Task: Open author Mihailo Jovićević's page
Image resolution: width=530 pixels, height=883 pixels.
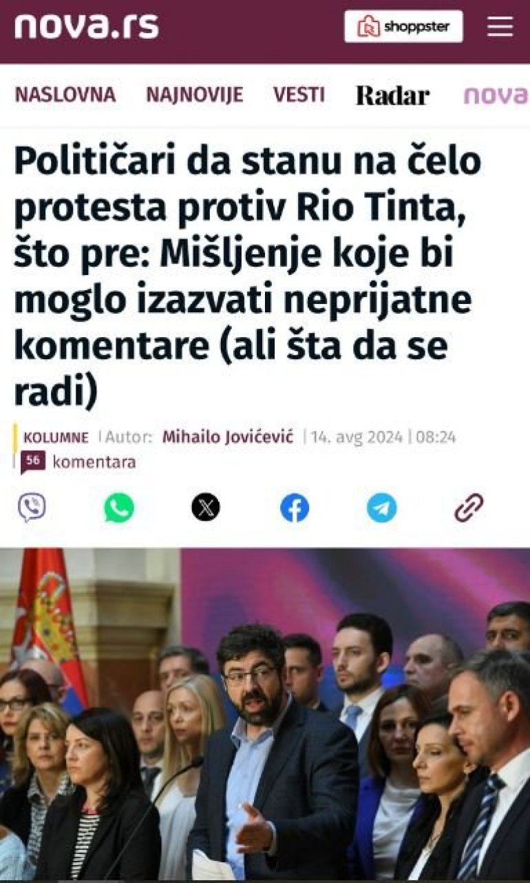Action: 228,437
